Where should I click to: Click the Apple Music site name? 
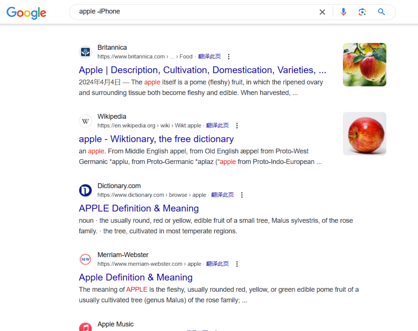tap(116, 324)
